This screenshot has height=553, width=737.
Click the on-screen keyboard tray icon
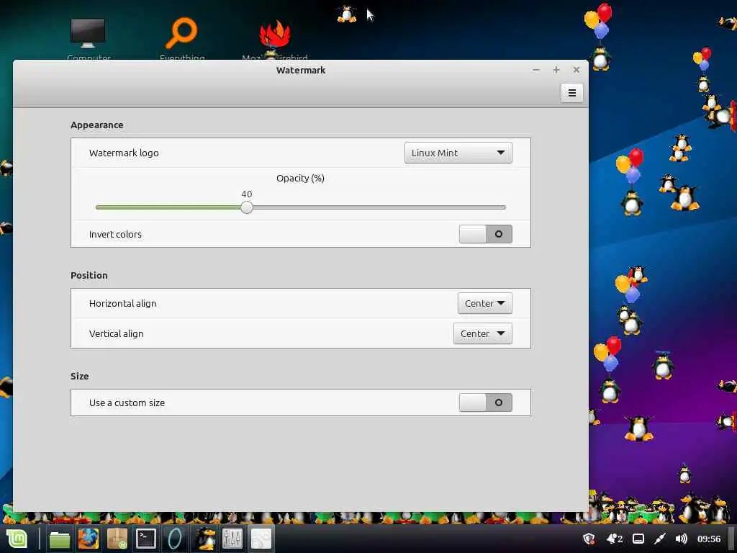[638, 539]
